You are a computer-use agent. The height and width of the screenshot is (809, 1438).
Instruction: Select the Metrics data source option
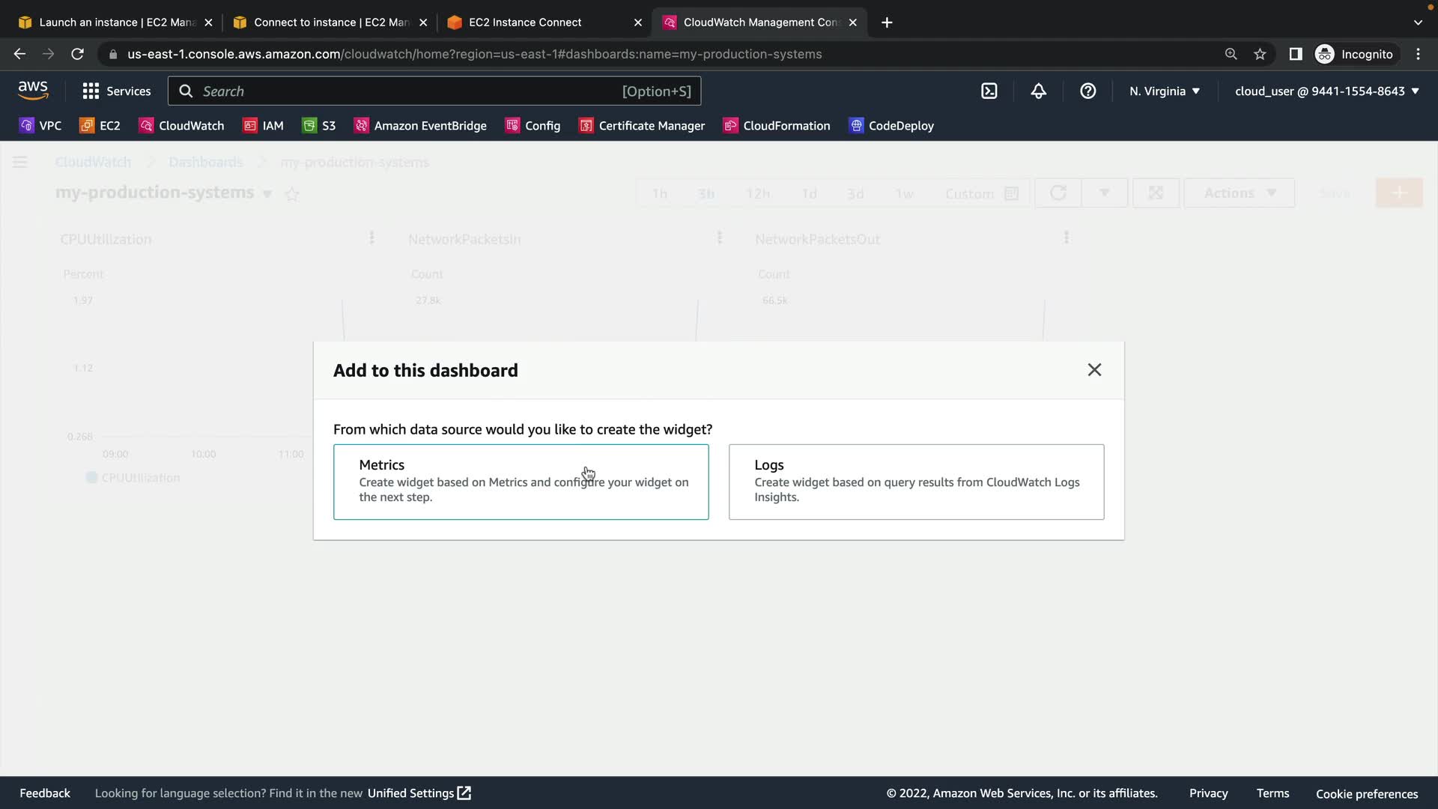[521, 482]
